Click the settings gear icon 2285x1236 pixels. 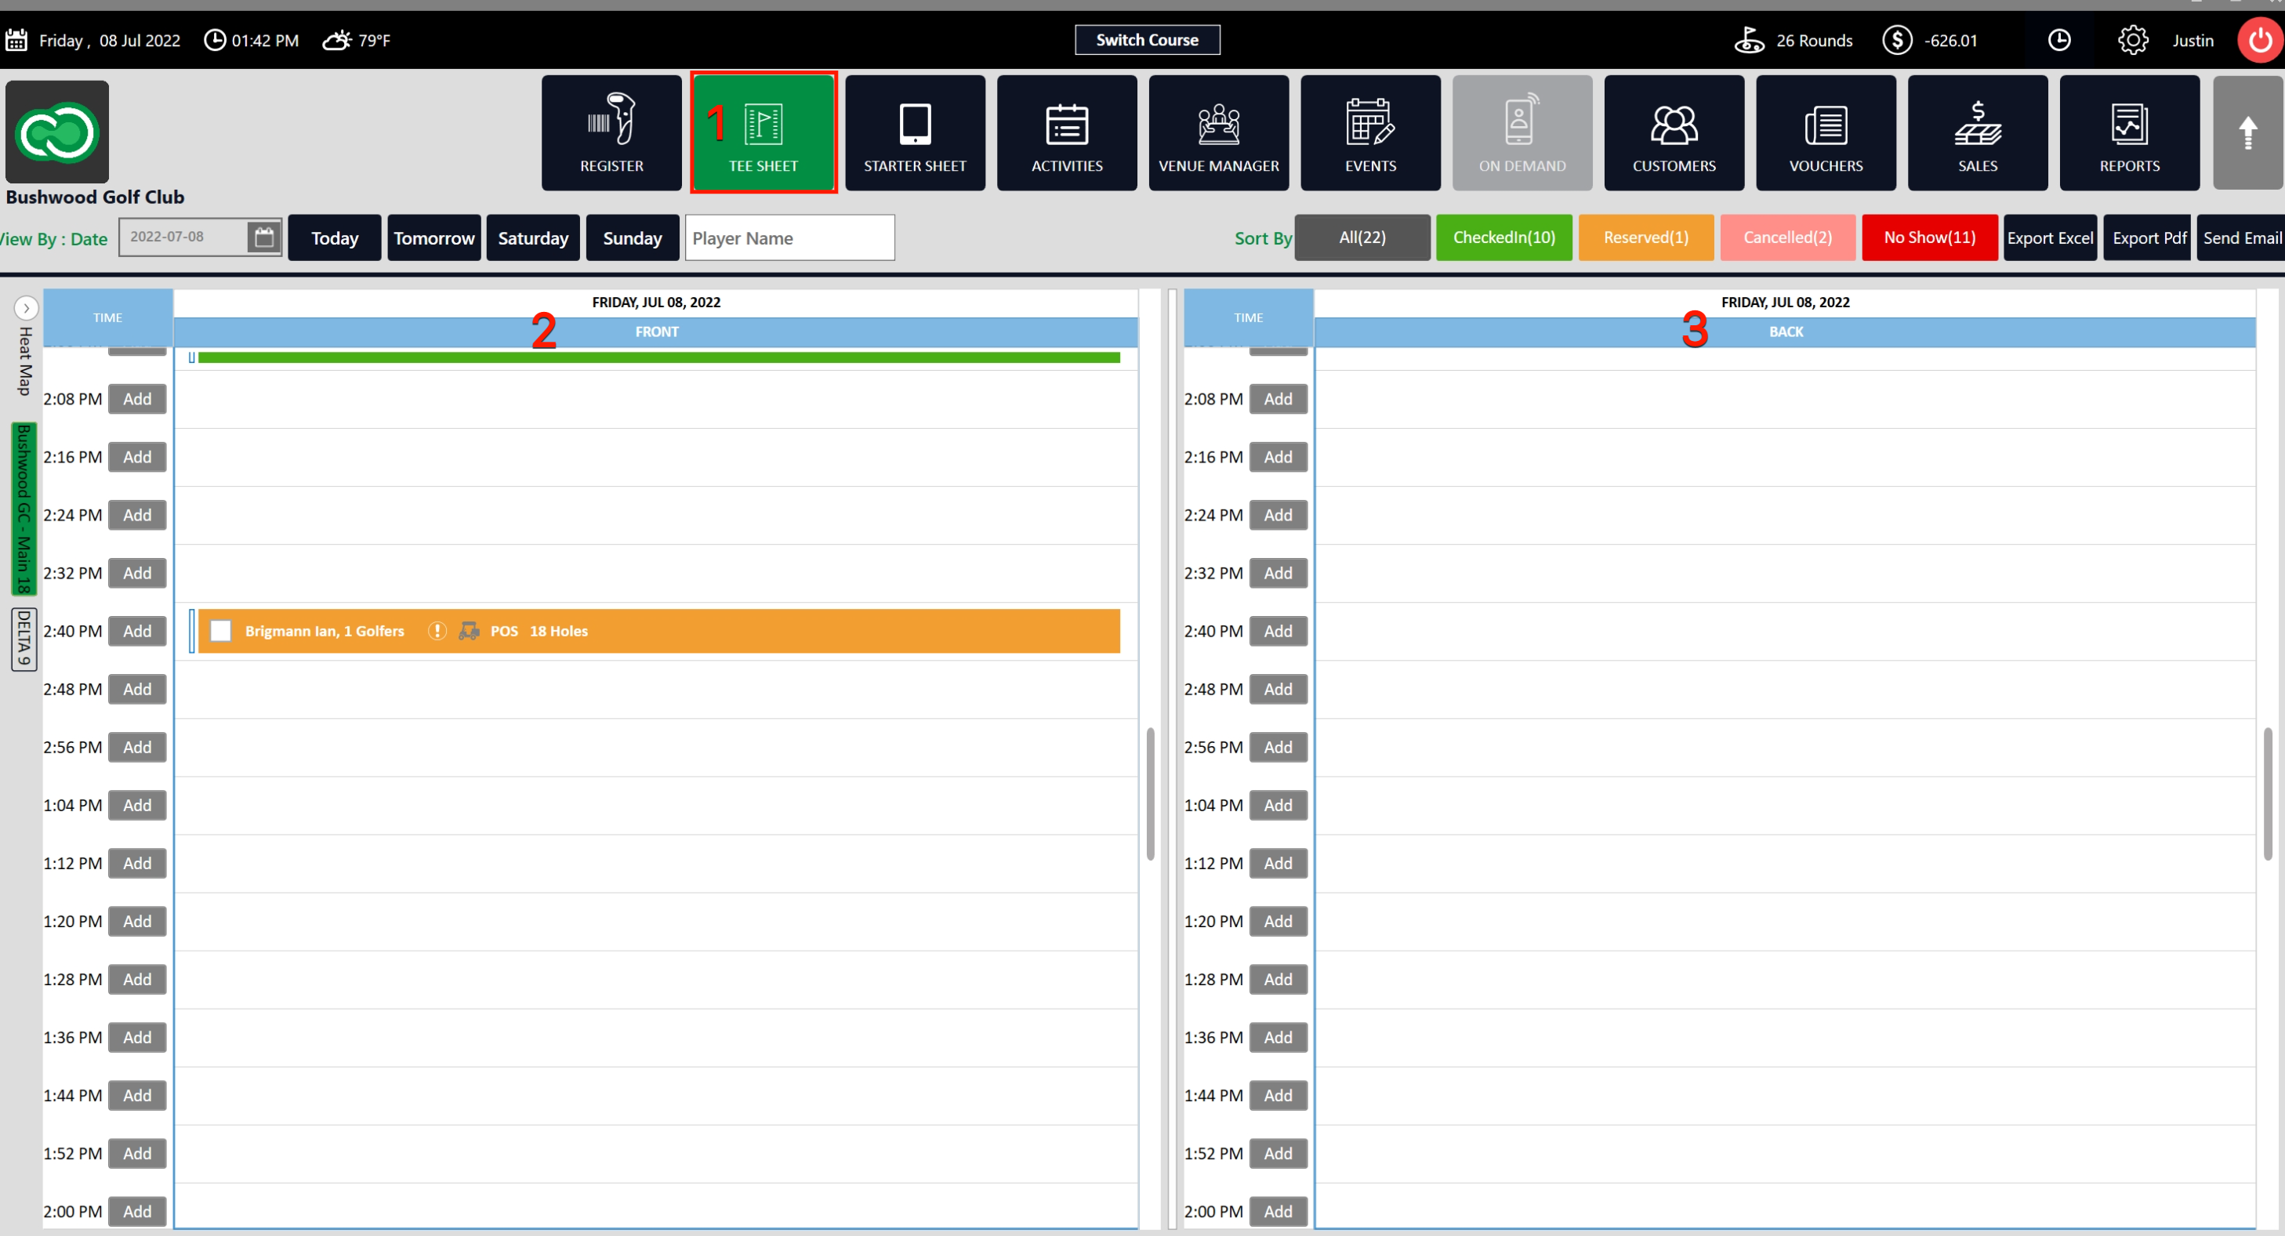pyautogui.click(x=2131, y=41)
